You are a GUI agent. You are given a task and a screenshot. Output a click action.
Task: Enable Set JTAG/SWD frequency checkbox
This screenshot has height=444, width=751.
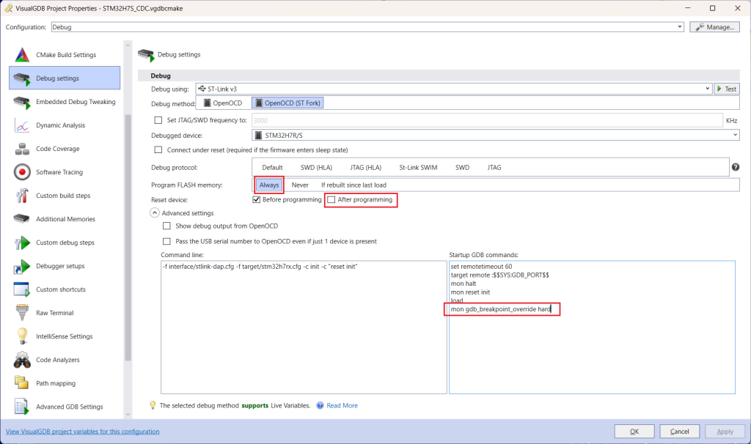pos(158,120)
